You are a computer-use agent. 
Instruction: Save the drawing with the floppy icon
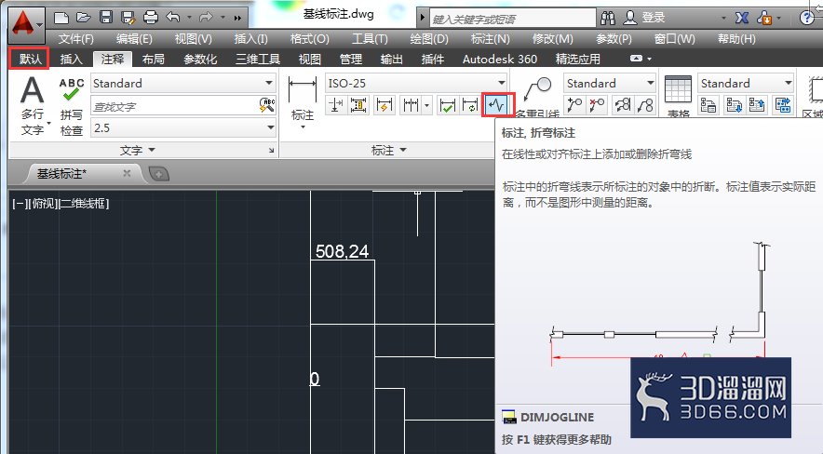106,18
